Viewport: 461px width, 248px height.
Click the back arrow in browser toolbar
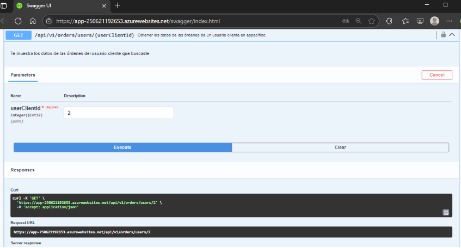pyautogui.click(x=3, y=21)
